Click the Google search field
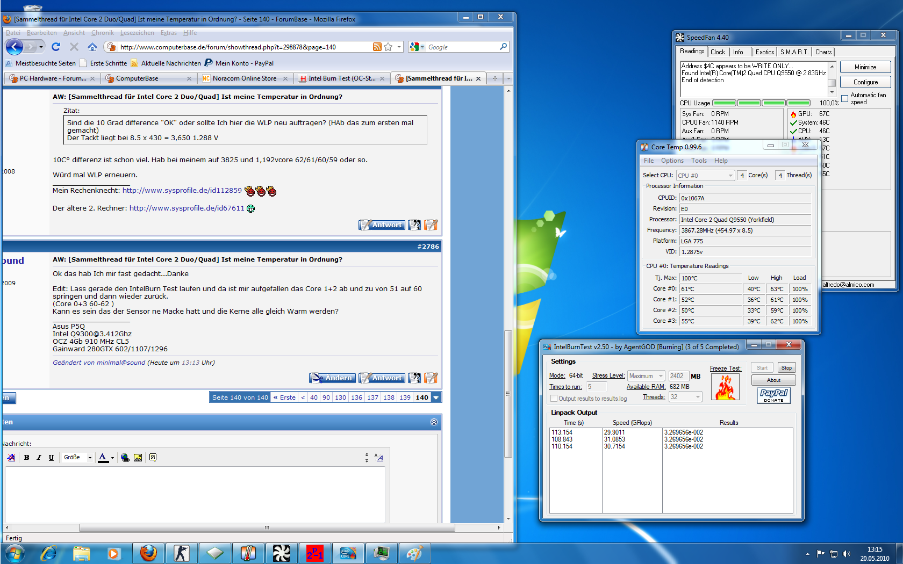The height and width of the screenshot is (564, 903). click(x=462, y=47)
